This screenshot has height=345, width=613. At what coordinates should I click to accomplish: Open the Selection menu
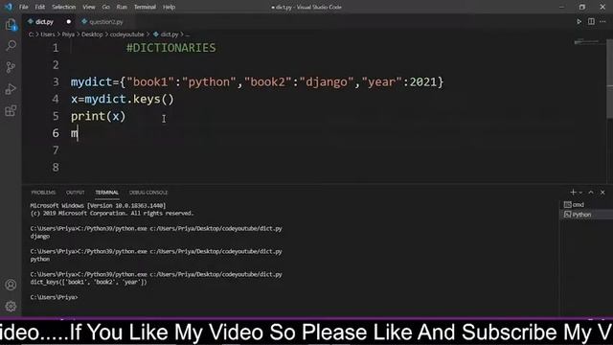pos(64,7)
